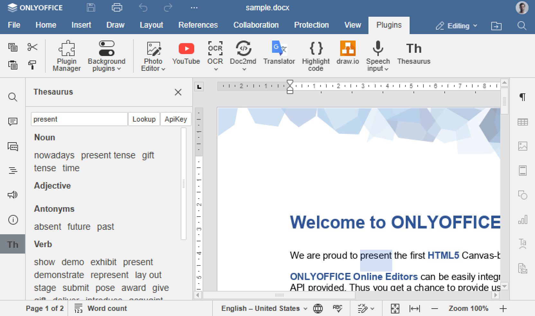Open the Thesaurus plugin in ribbon
Image resolution: width=535 pixels, height=316 pixels.
414,53
